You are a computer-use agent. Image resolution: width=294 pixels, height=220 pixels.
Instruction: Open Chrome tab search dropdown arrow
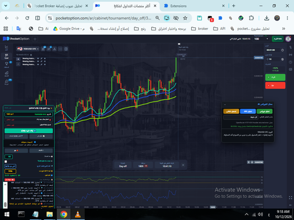(6, 6)
